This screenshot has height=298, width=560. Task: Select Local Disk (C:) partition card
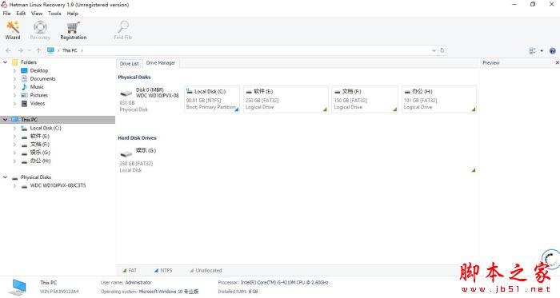(x=212, y=99)
